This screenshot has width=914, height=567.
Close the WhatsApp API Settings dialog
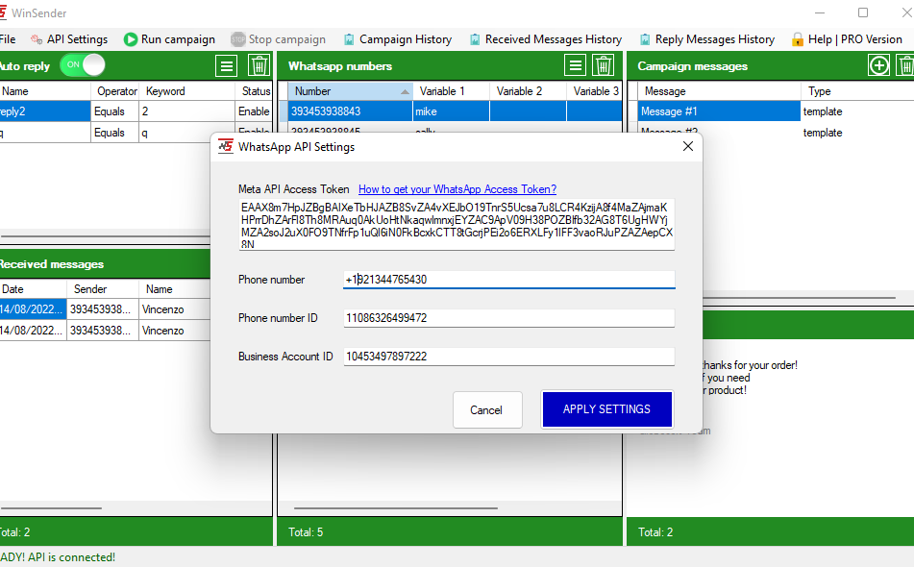pos(688,146)
